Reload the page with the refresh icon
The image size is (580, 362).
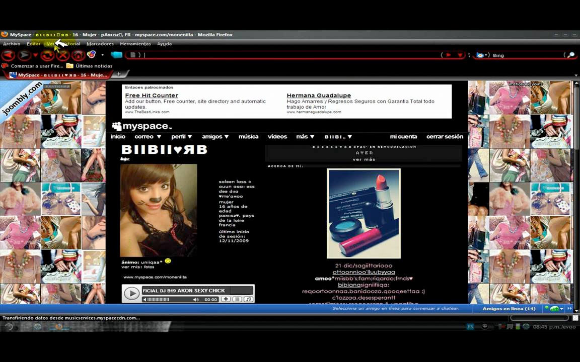47,55
